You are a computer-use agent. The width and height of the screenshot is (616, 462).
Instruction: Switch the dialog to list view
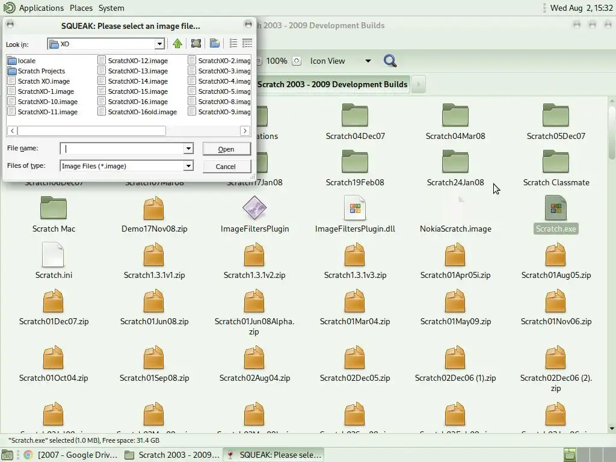pos(233,43)
